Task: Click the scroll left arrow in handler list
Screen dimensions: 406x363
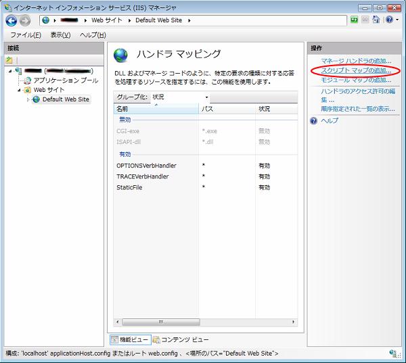Action: 118,322
